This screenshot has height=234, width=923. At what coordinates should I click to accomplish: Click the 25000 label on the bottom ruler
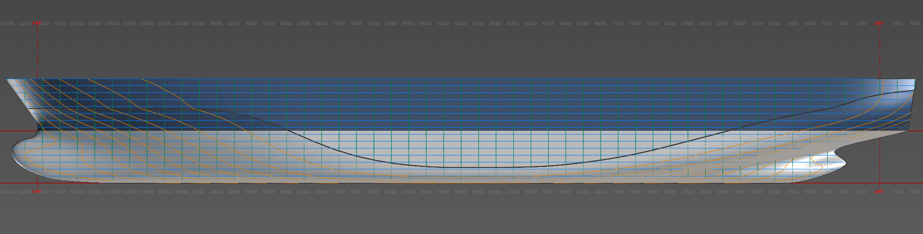point(704,192)
